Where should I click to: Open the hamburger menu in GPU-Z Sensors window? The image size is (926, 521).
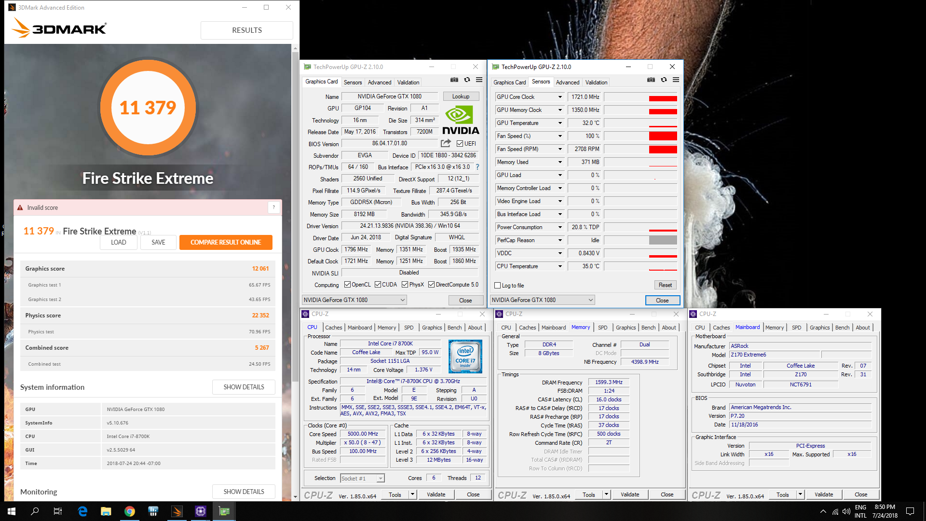(x=676, y=80)
